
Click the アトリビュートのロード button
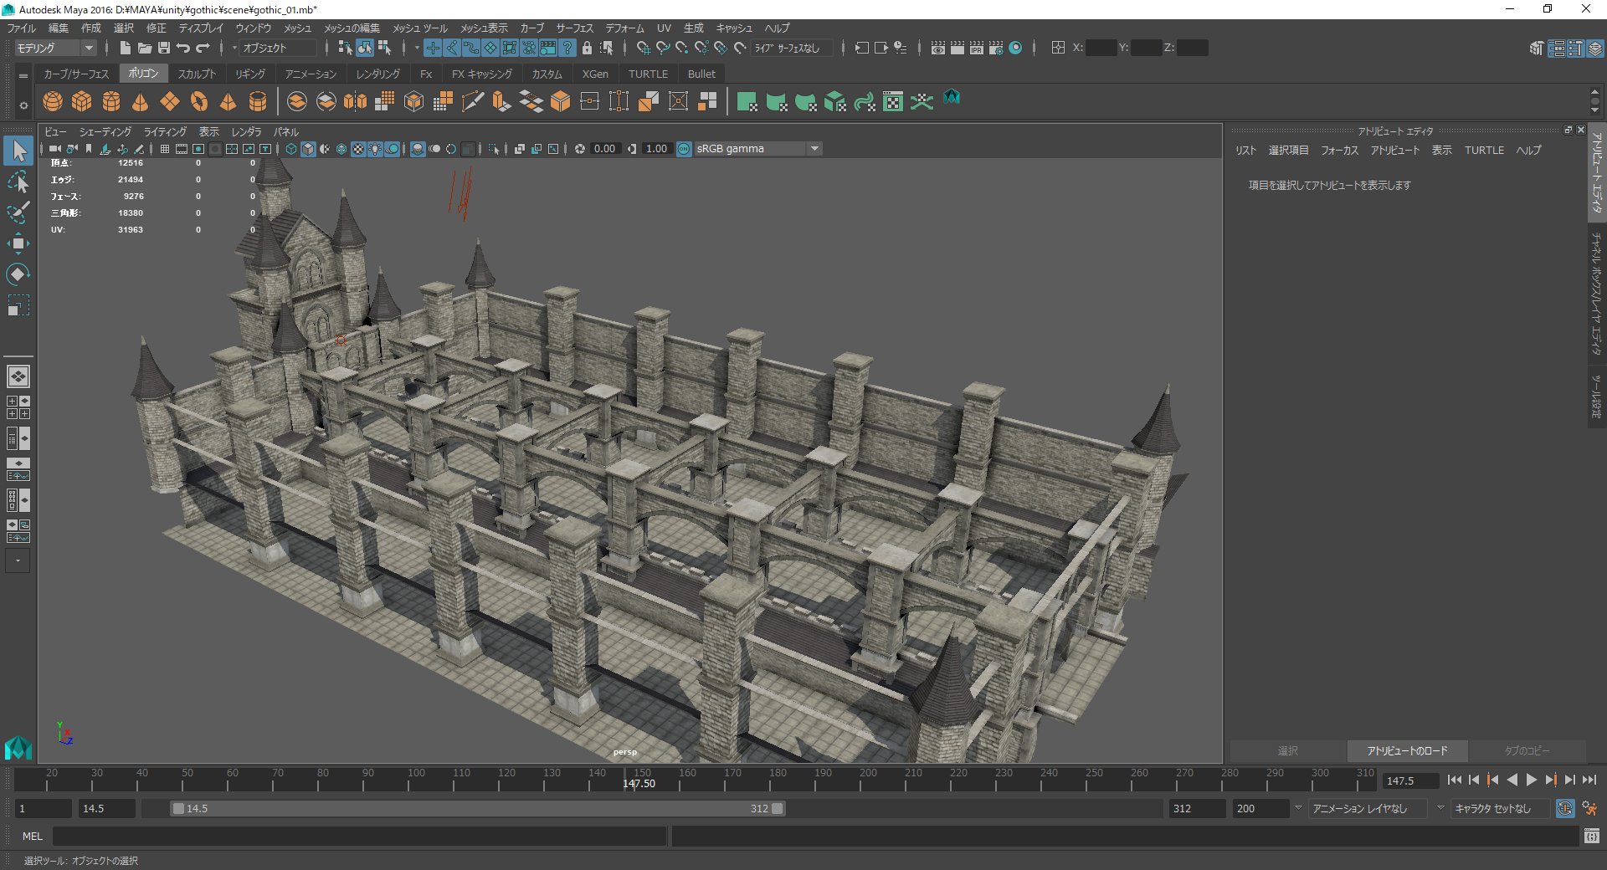point(1407,750)
